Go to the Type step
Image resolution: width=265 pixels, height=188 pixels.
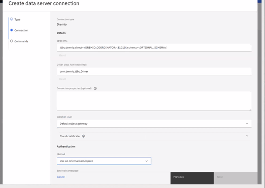tap(17, 20)
